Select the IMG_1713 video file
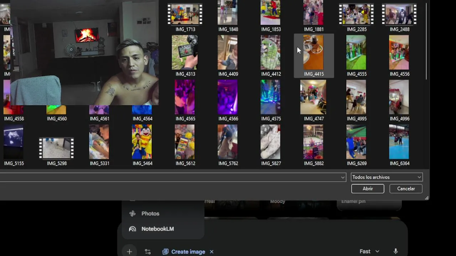The width and height of the screenshot is (456, 256). click(x=185, y=14)
